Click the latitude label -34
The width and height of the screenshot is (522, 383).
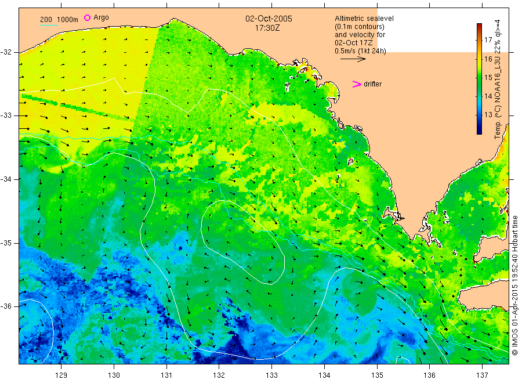pyautogui.click(x=6, y=179)
